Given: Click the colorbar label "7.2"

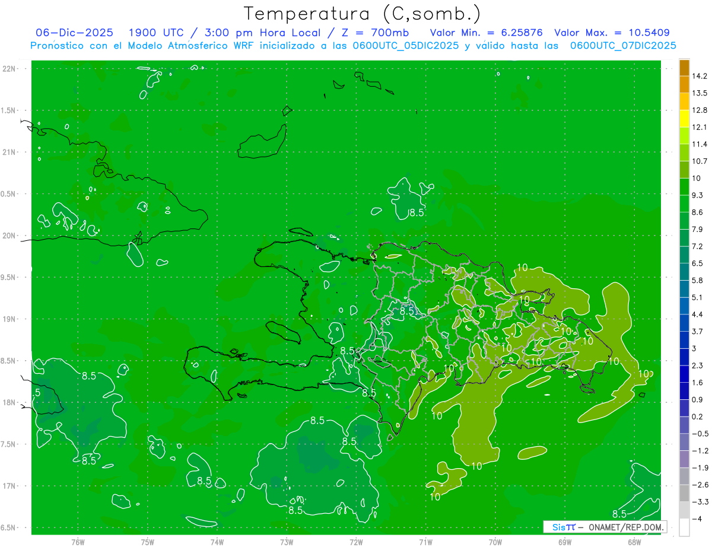Looking at the screenshot, I should pyautogui.click(x=697, y=246).
